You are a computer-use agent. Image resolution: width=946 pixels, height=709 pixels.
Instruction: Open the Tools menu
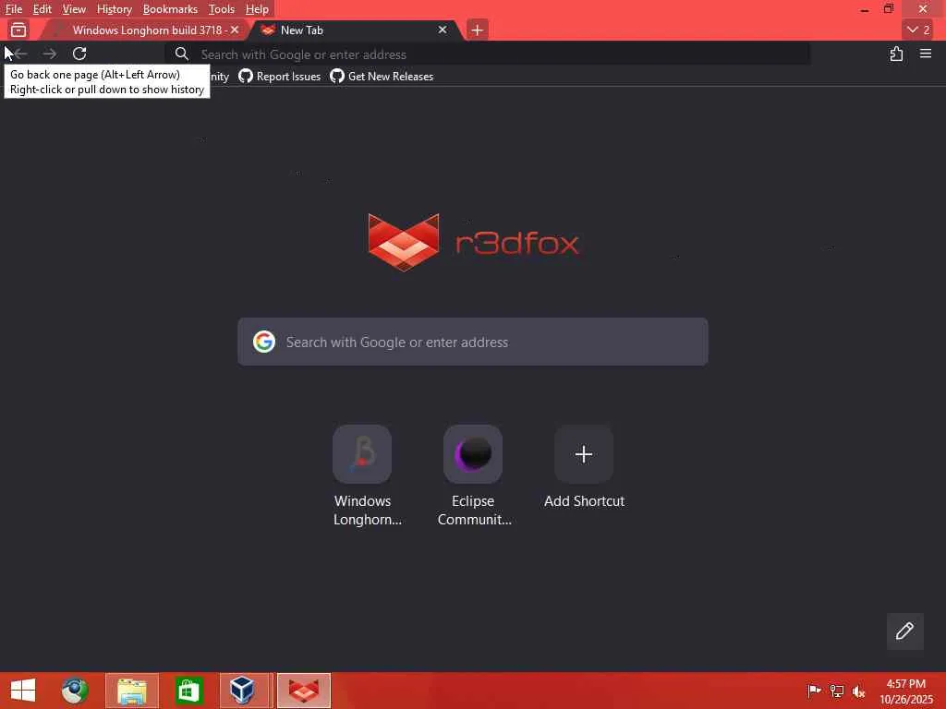221,9
